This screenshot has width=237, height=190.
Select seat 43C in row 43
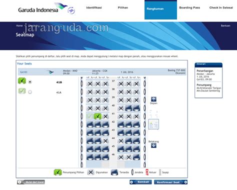click(x=105, y=132)
